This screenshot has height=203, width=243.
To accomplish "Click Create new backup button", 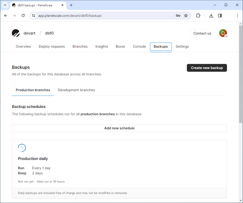I will pyautogui.click(x=207, y=68).
